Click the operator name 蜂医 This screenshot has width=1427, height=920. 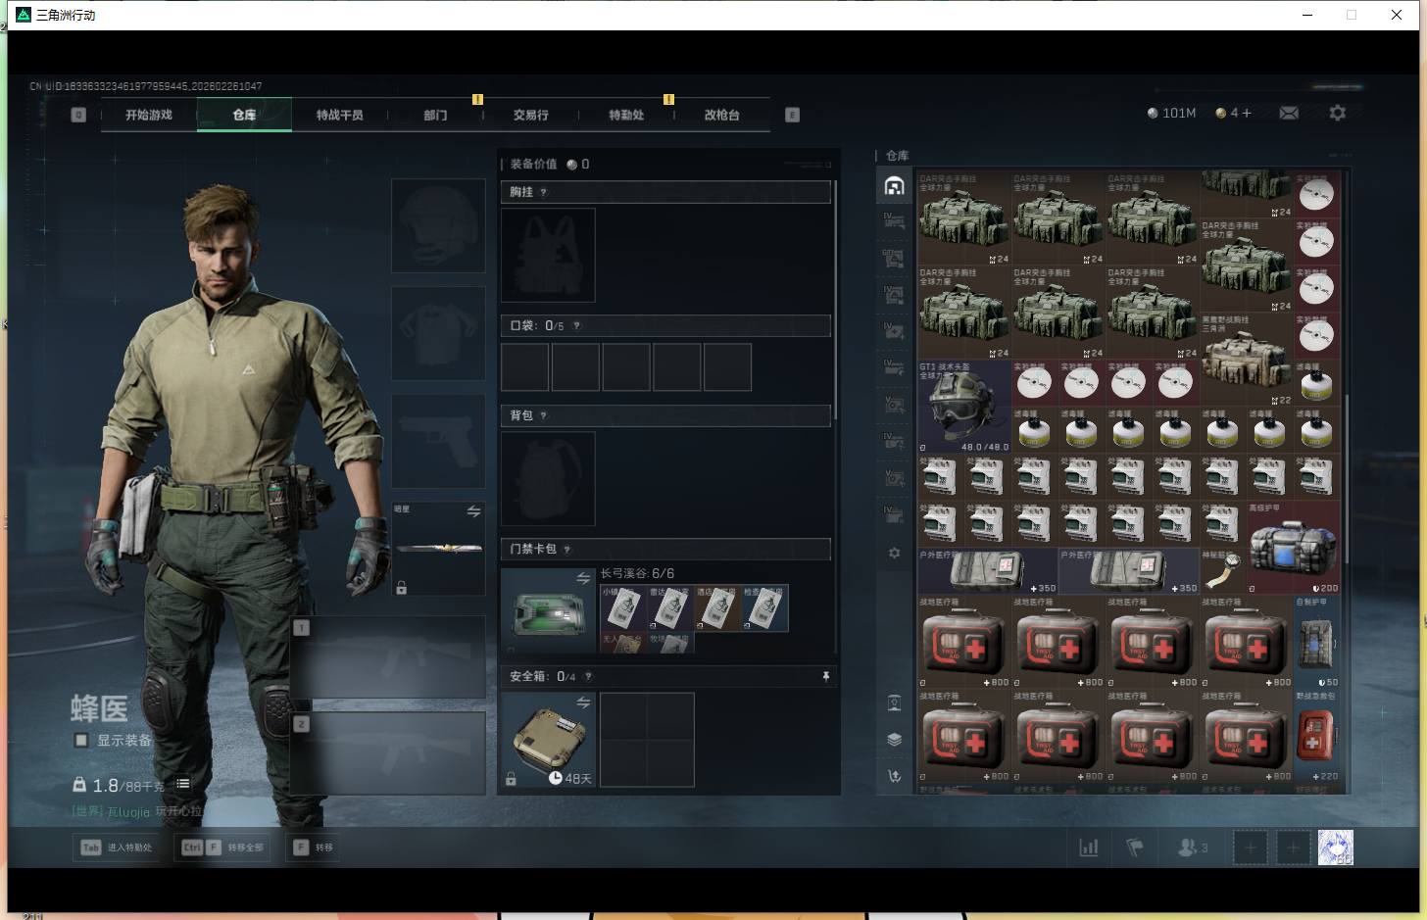[99, 707]
